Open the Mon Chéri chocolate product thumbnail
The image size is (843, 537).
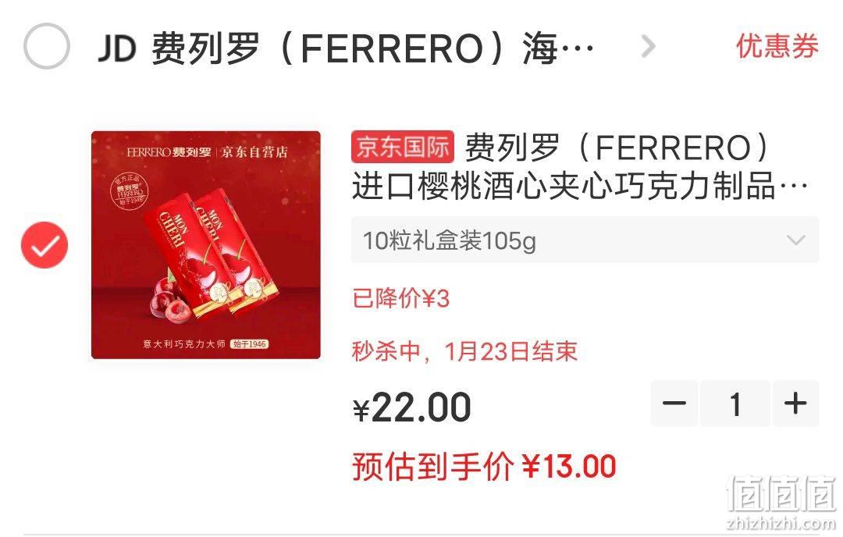tap(206, 245)
